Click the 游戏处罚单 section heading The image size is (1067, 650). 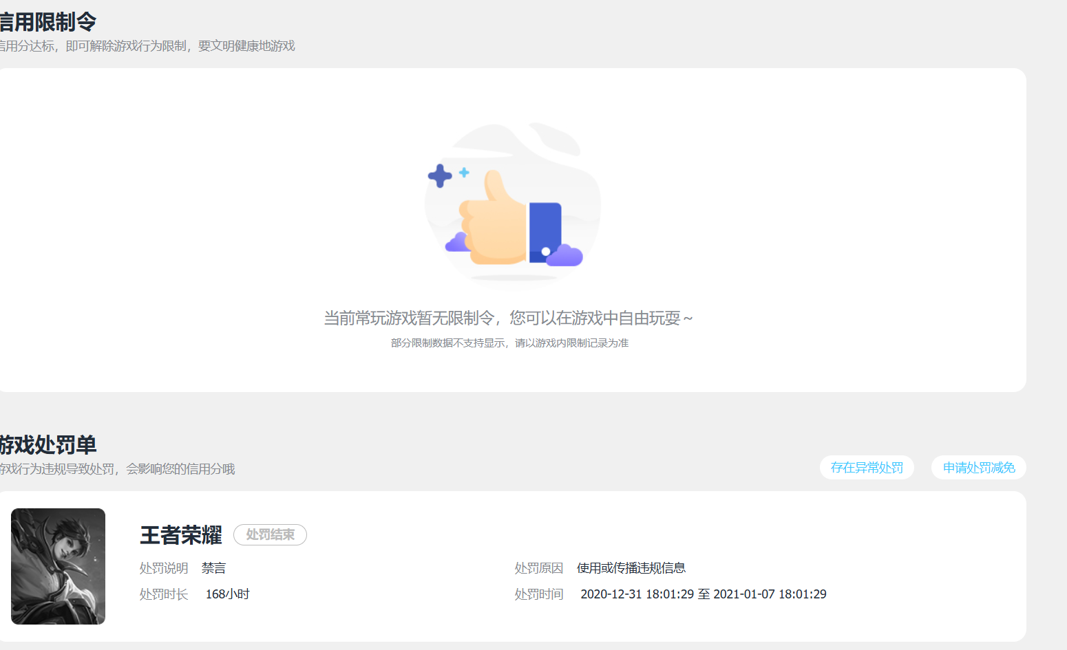pos(47,445)
